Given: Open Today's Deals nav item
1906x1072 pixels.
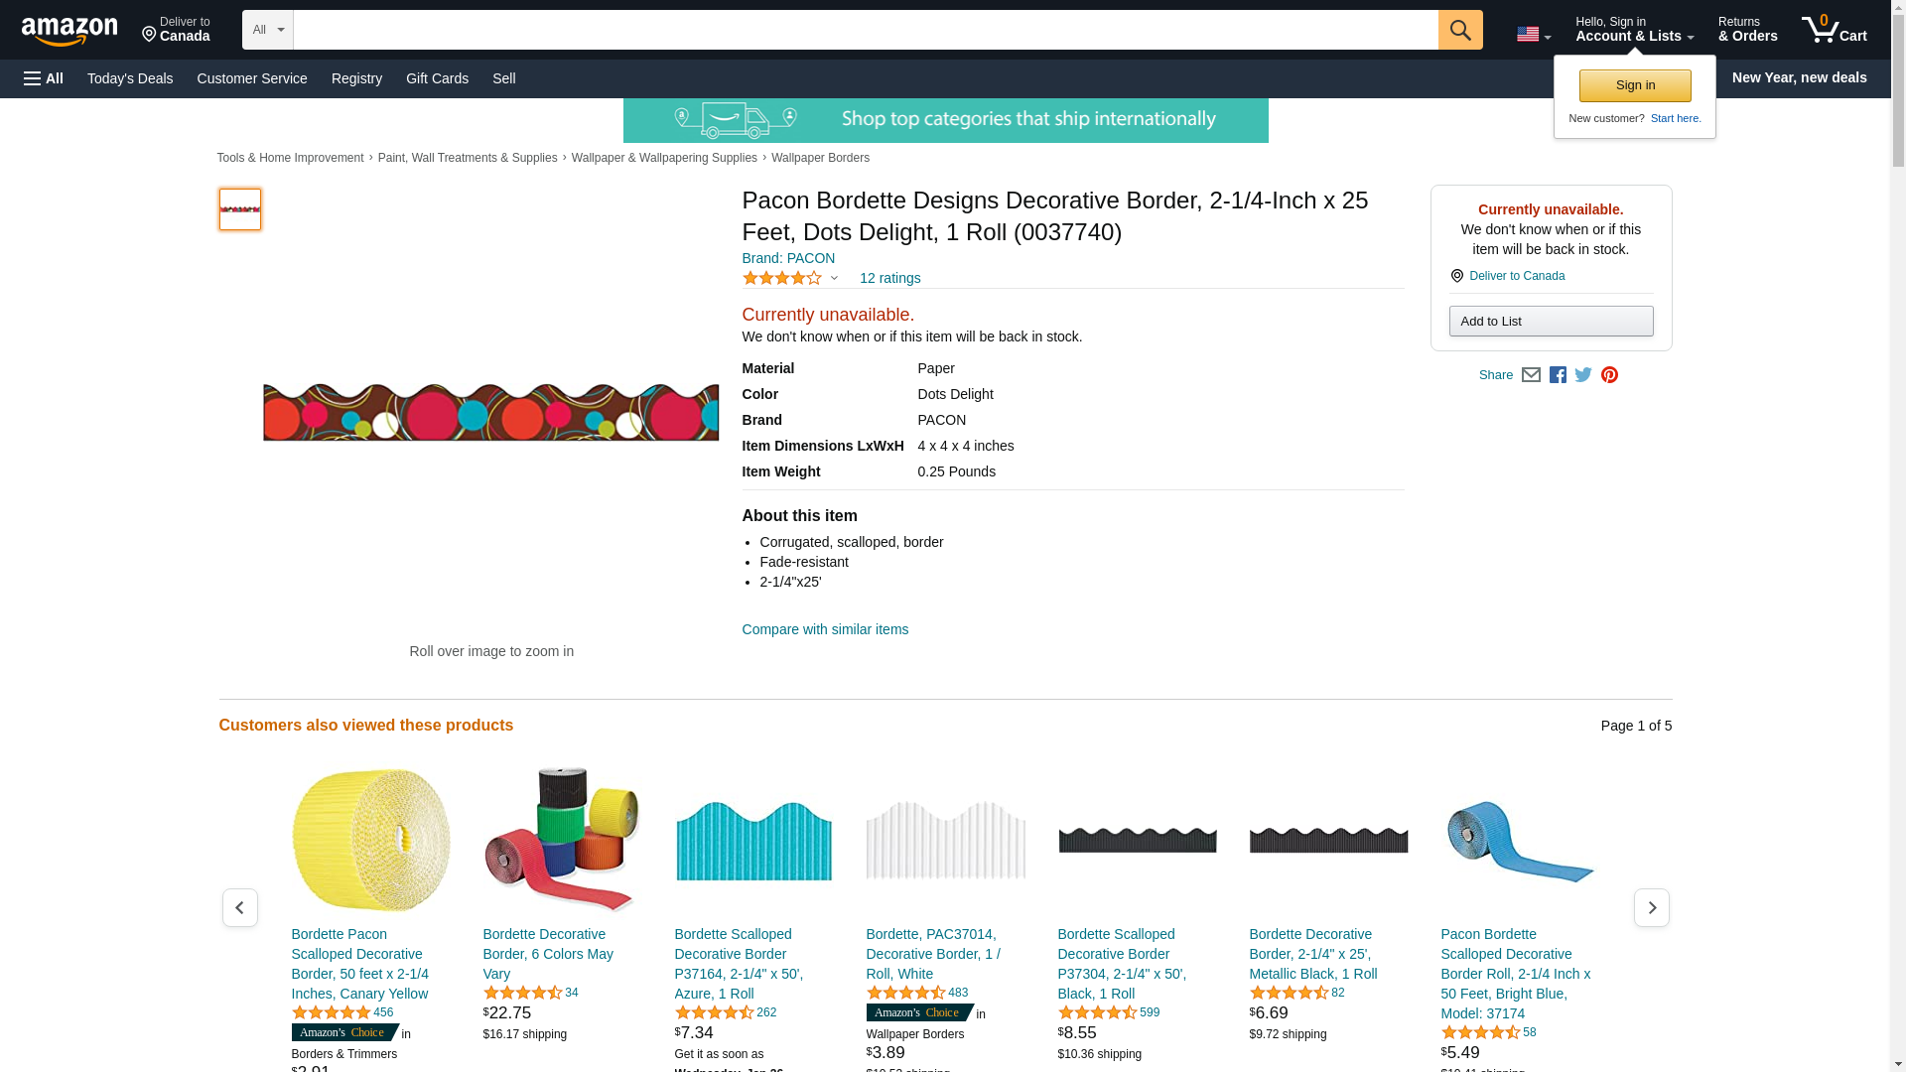Looking at the screenshot, I should click(x=130, y=78).
